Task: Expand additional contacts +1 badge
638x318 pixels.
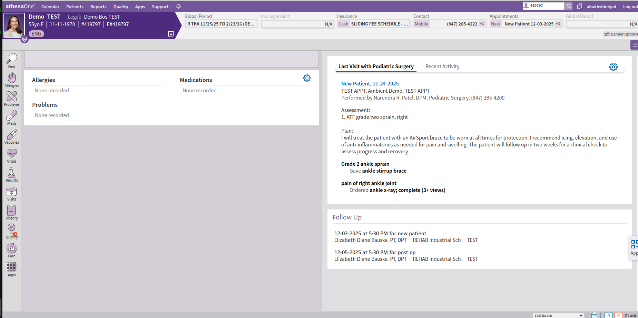Action: tap(482, 24)
